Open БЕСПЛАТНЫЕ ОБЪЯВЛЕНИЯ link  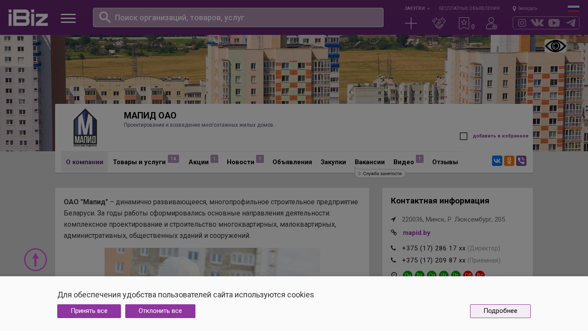(x=469, y=9)
